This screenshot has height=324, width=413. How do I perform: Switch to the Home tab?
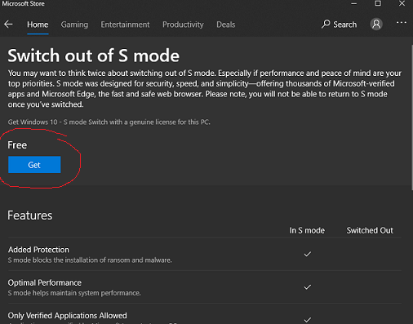pyautogui.click(x=38, y=24)
